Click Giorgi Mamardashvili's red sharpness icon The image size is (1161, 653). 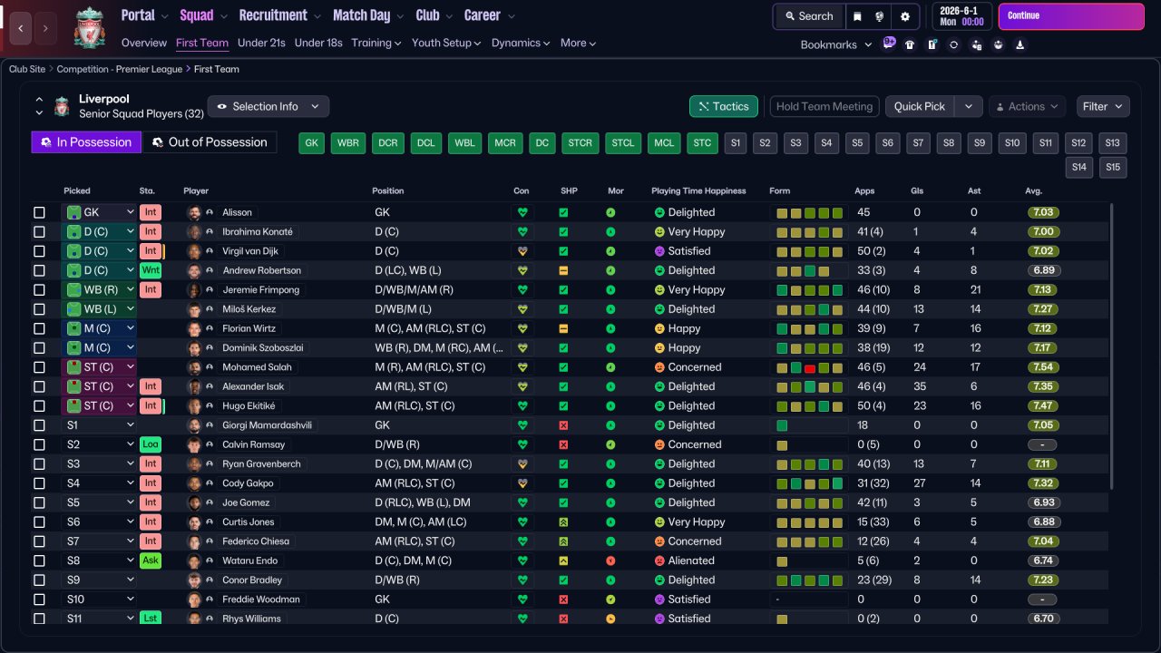click(563, 425)
